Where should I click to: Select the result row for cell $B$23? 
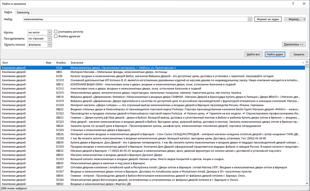coord(153,117)
